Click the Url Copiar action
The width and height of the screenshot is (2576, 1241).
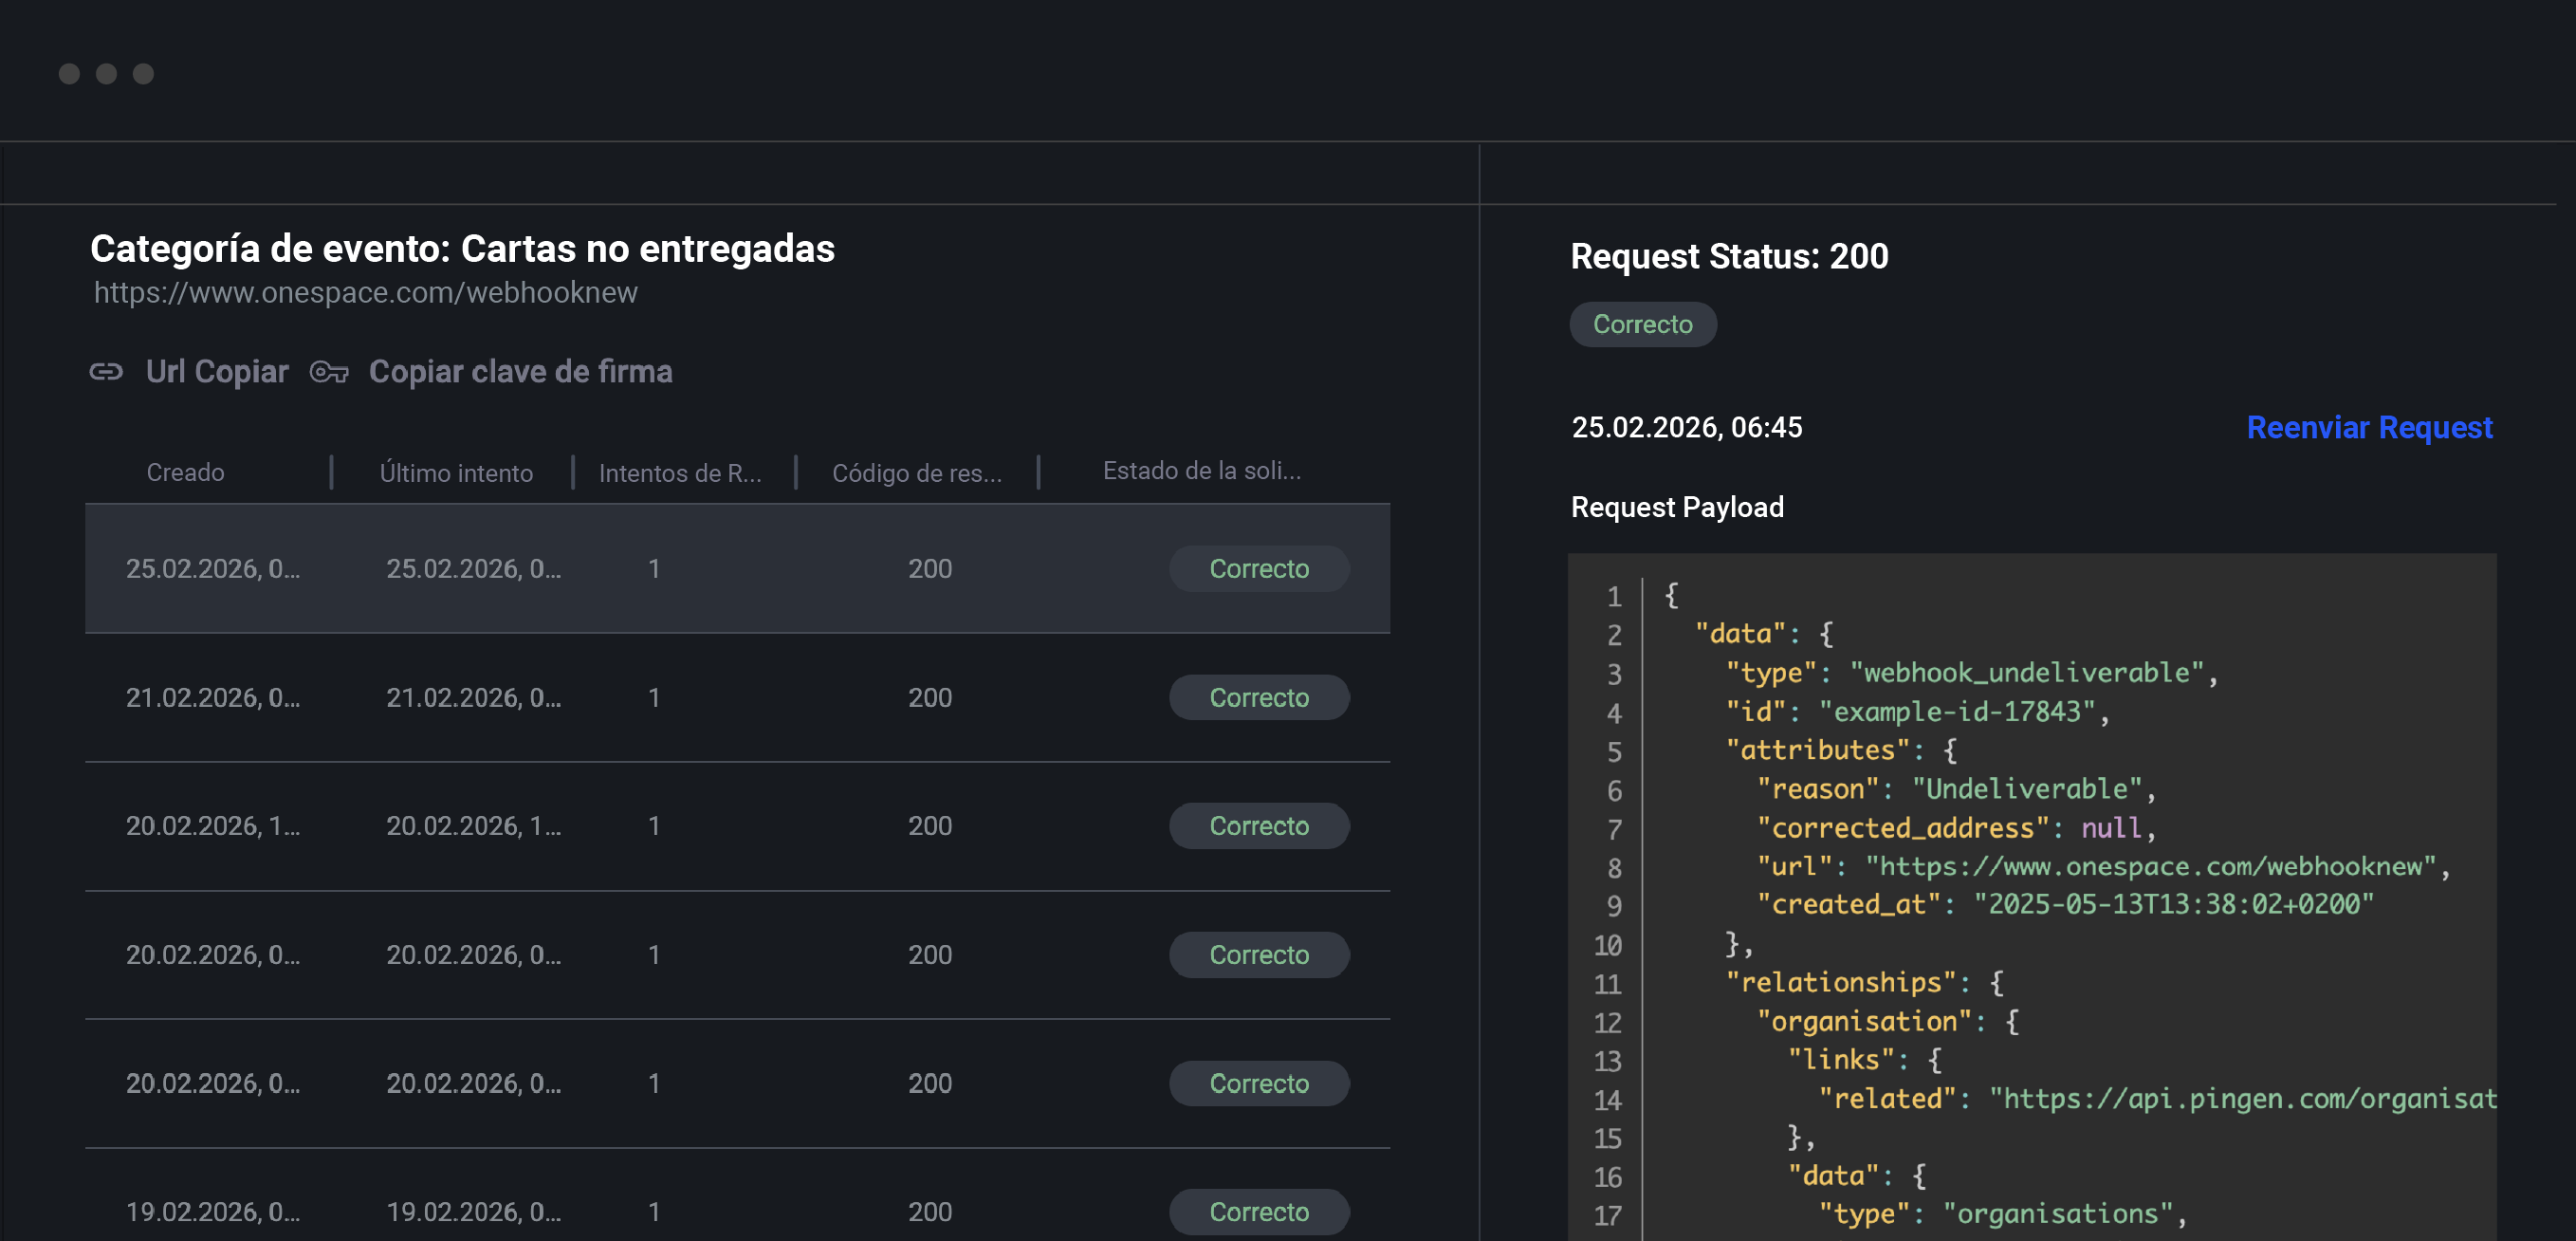click(217, 371)
